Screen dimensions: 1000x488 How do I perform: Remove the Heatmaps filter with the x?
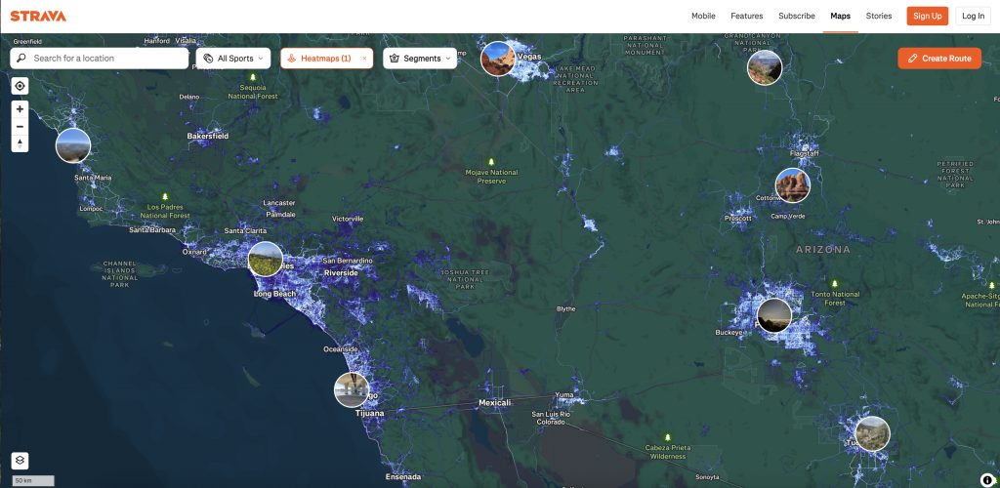pyautogui.click(x=364, y=58)
